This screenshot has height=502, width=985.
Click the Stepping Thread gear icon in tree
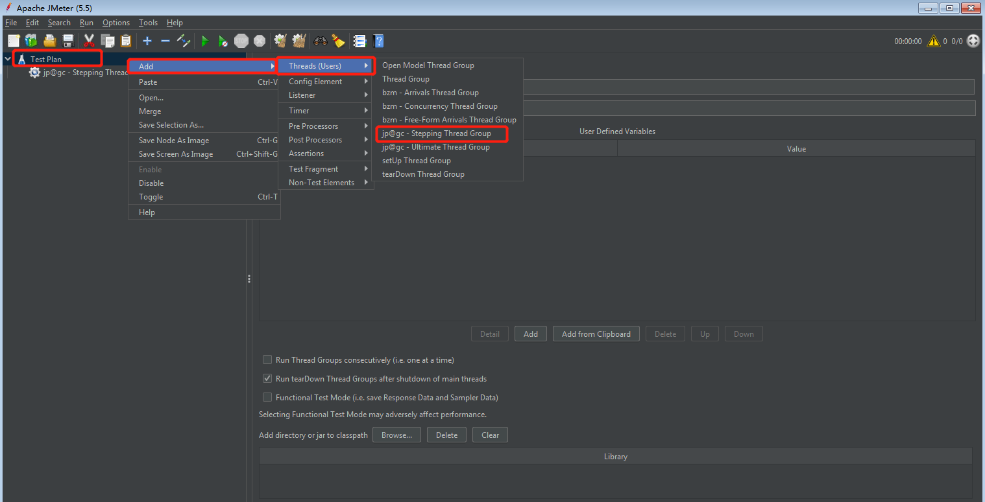pos(34,73)
